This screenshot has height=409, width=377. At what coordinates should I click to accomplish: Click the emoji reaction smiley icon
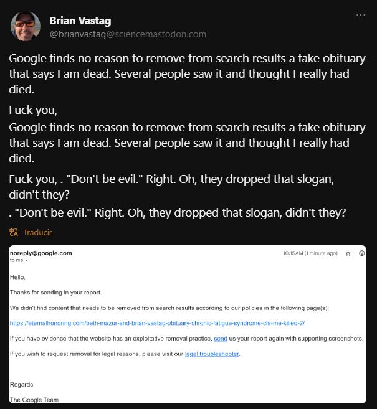pos(361,253)
